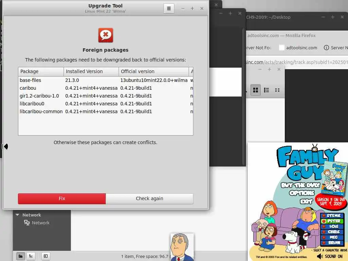Click caribou's official version 0.4.21-9build1
This screenshot has width=348, height=261.
pyautogui.click(x=136, y=88)
